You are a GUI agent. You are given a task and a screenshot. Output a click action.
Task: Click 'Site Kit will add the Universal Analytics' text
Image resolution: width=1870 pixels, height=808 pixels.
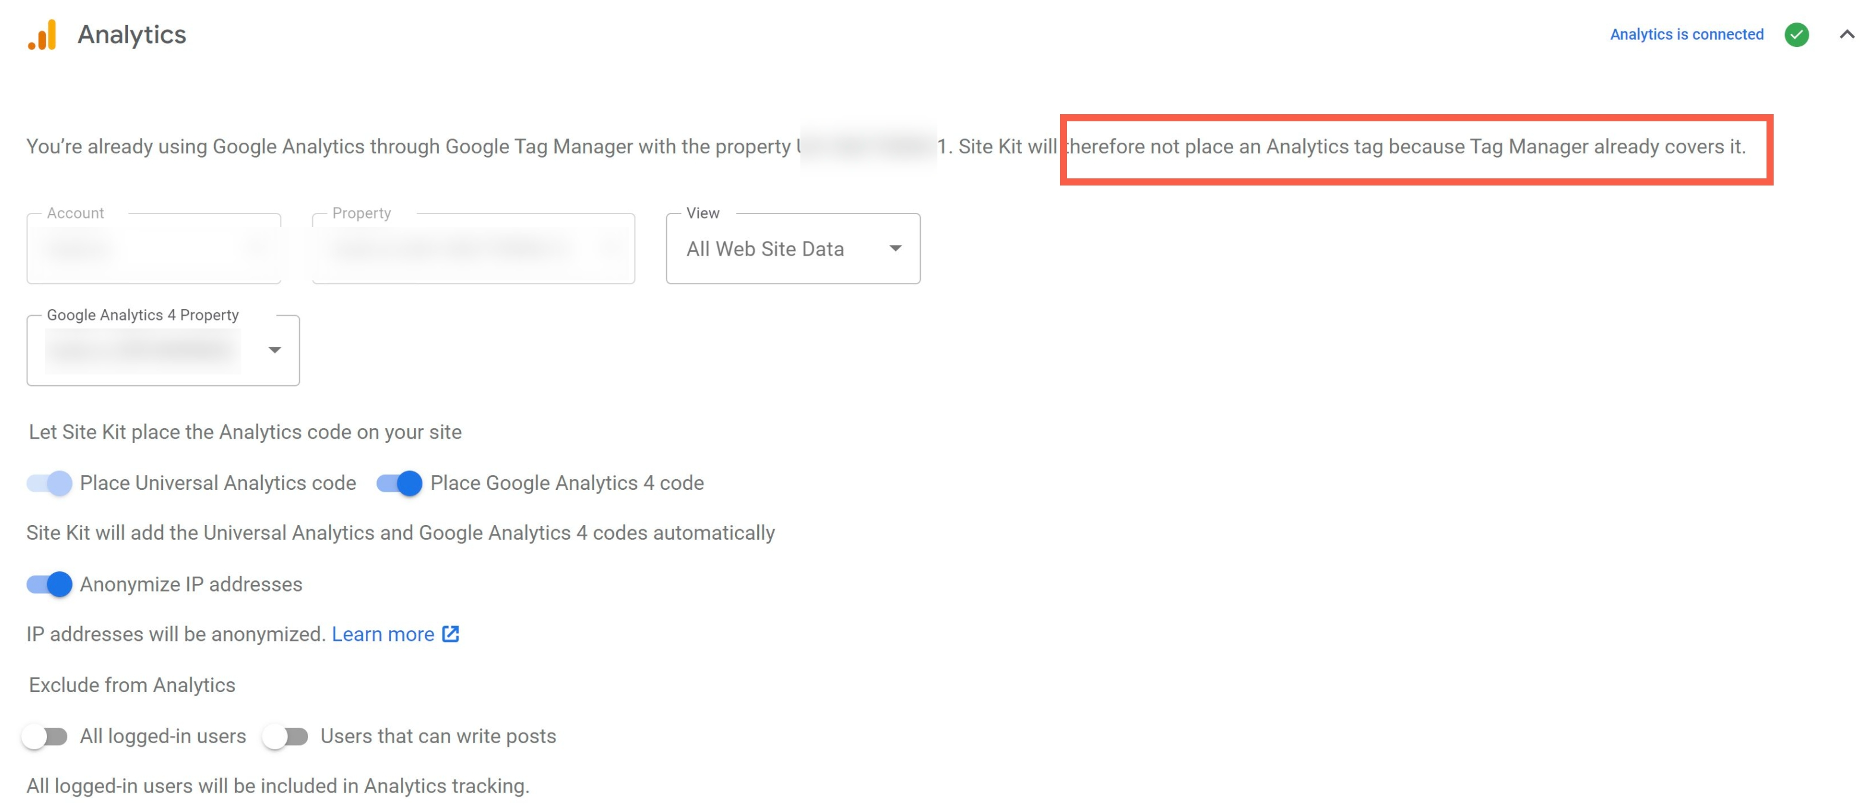point(401,533)
